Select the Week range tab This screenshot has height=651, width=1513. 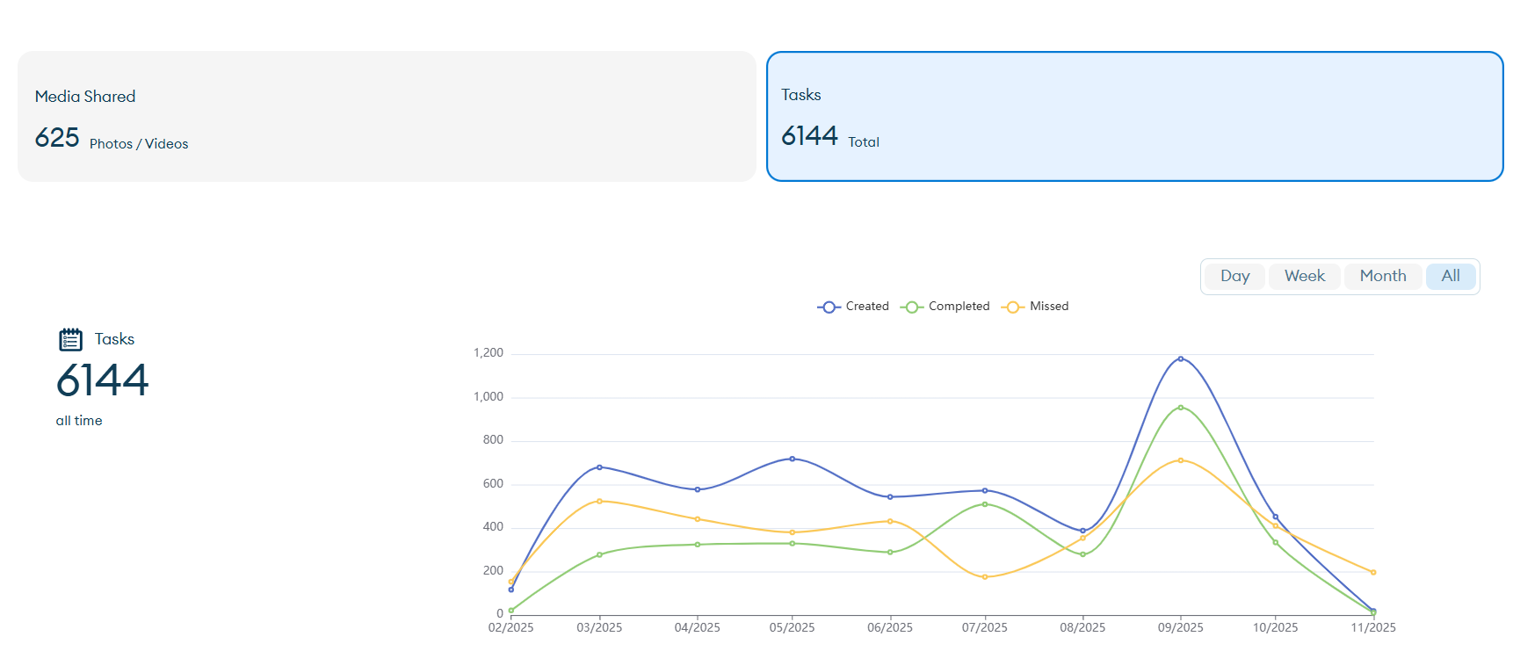[1304, 276]
